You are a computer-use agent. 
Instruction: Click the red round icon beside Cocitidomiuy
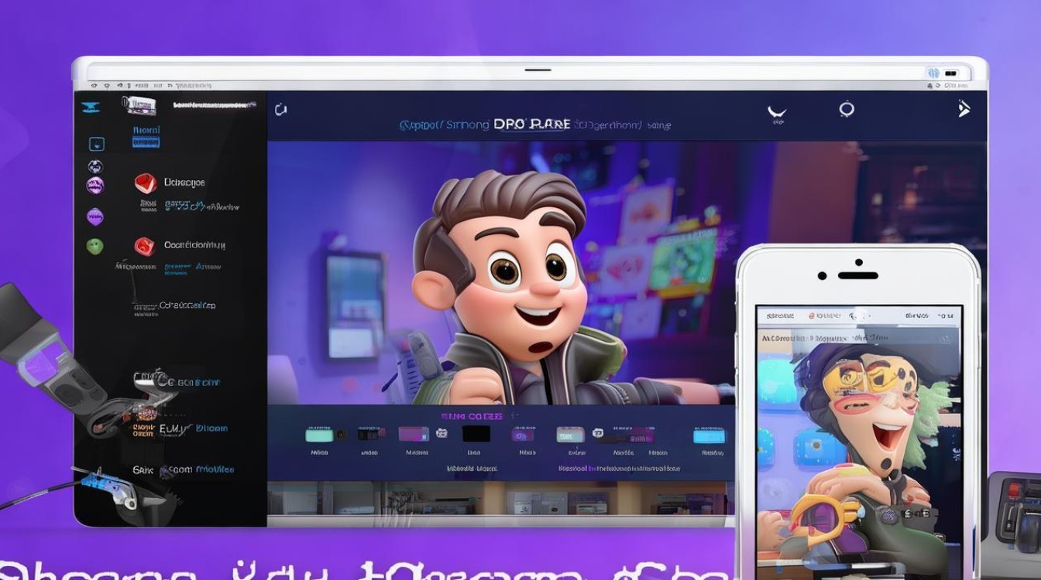pos(145,247)
